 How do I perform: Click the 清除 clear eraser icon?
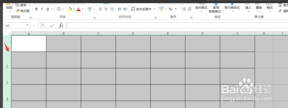pos(283,11)
